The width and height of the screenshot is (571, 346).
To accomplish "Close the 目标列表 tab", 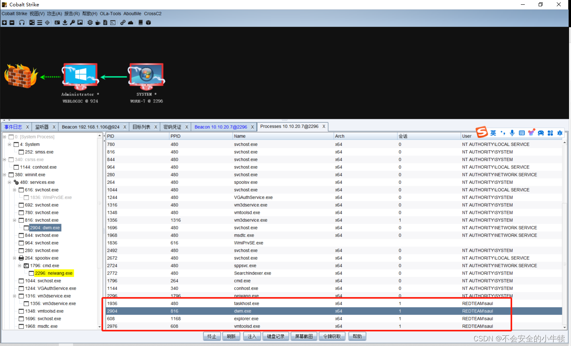I will pos(156,127).
